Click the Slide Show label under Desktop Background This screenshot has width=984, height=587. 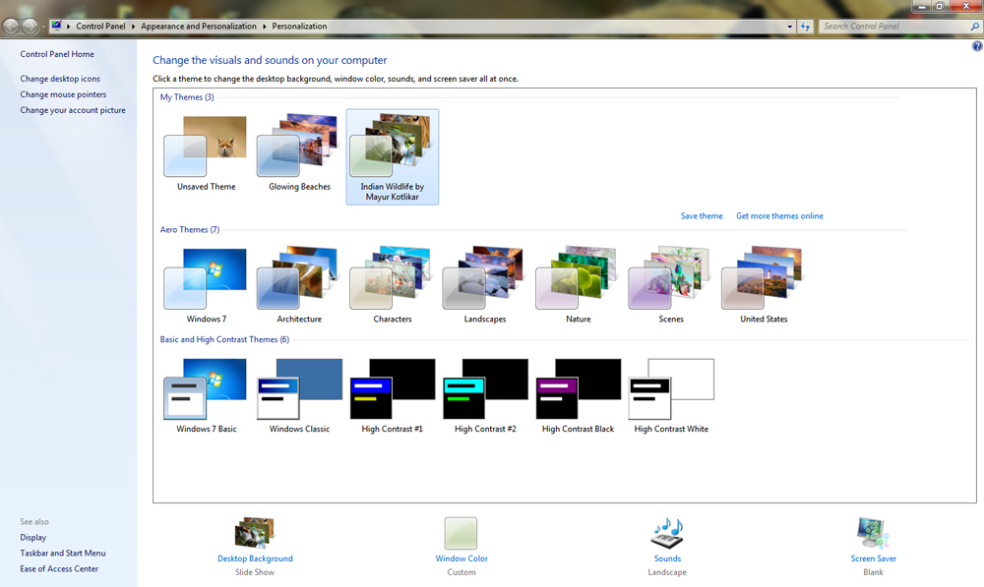(x=255, y=572)
